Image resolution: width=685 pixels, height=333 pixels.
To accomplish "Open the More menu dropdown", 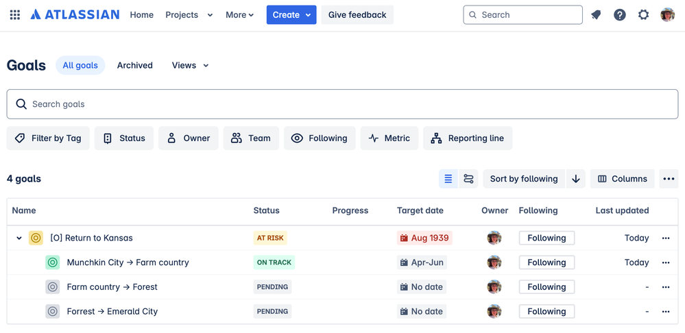I will [239, 15].
